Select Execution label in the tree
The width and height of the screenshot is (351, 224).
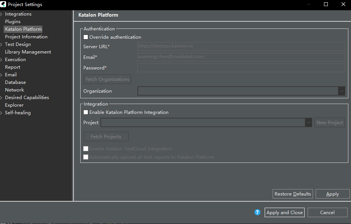point(16,60)
